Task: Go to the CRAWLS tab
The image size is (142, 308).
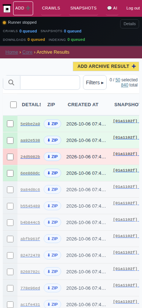Action: tap(51, 8)
